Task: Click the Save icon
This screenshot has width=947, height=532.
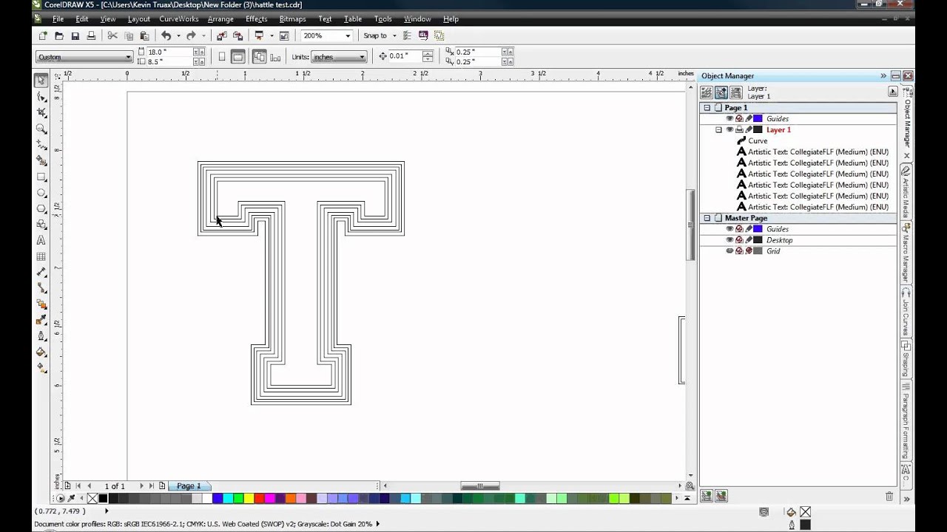Action: pos(75,35)
